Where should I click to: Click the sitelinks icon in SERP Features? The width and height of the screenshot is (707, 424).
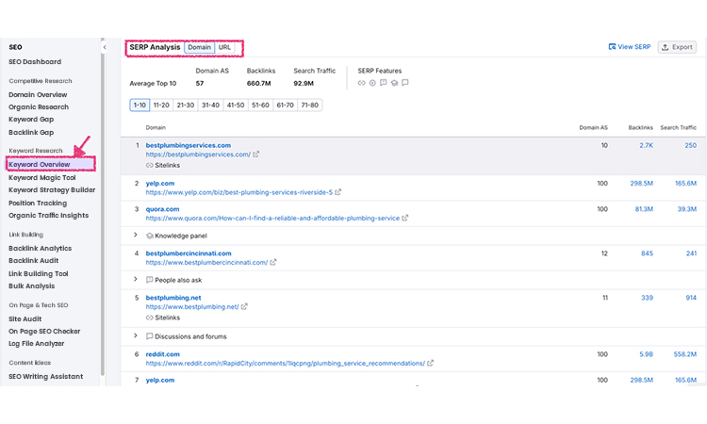[362, 83]
